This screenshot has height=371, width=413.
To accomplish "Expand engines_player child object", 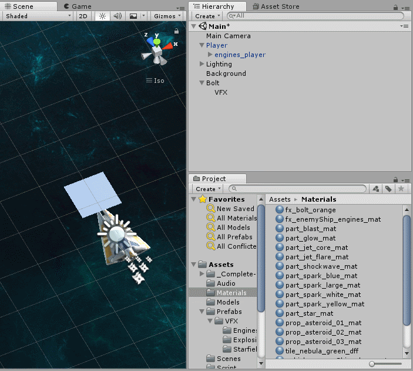I will 210,55.
